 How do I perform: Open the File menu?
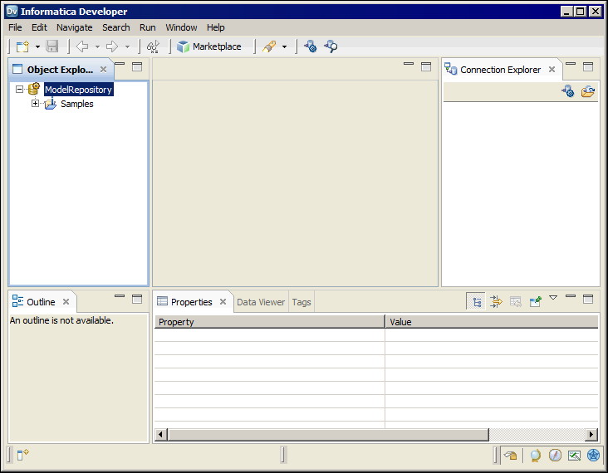coord(15,27)
